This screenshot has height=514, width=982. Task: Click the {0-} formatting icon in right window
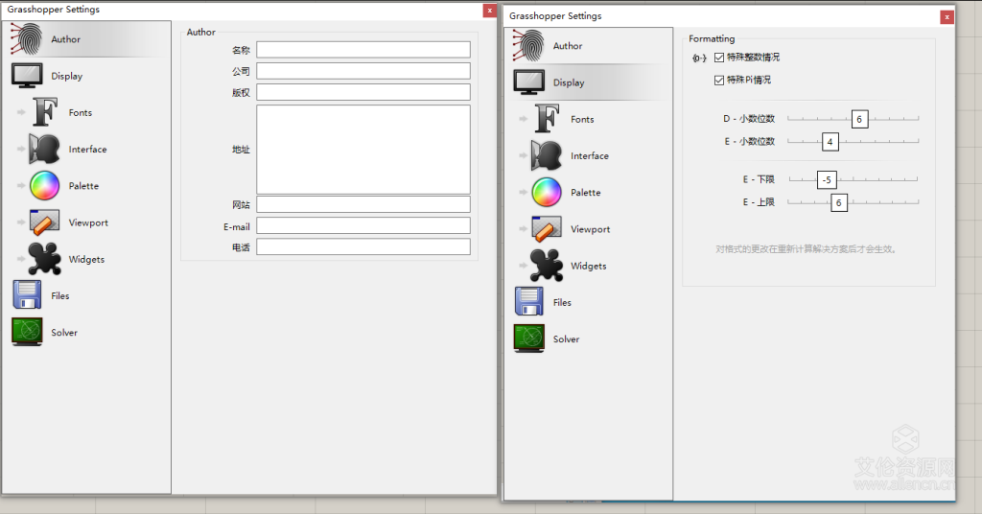click(699, 58)
